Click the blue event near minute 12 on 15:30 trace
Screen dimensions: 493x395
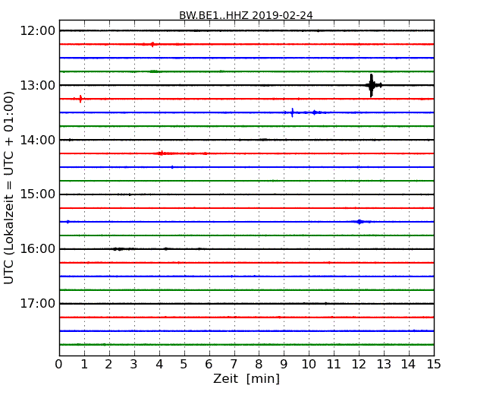pyautogui.click(x=360, y=222)
